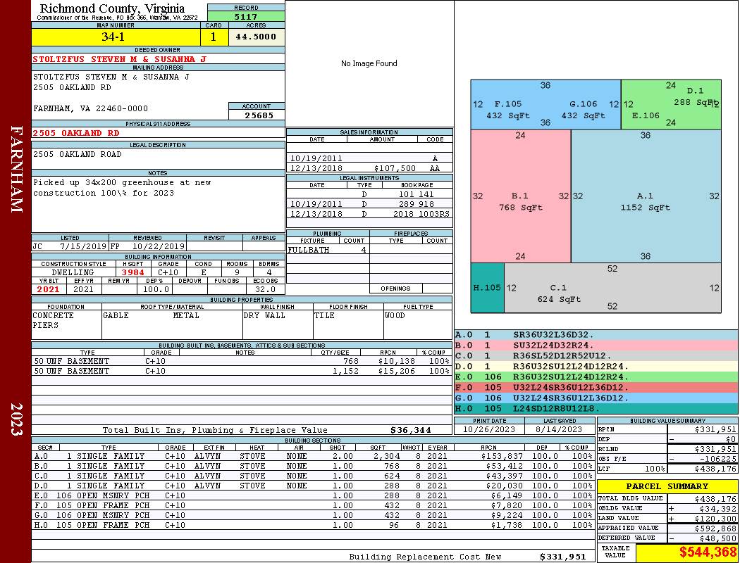The width and height of the screenshot is (740, 563).
Task: Click the 12/13/2018 sale row
Action: pos(369,168)
